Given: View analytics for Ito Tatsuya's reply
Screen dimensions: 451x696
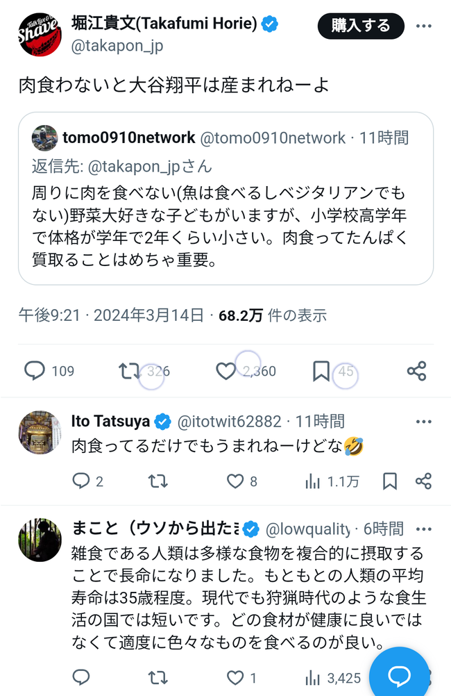Looking at the screenshot, I should pyautogui.click(x=313, y=481).
